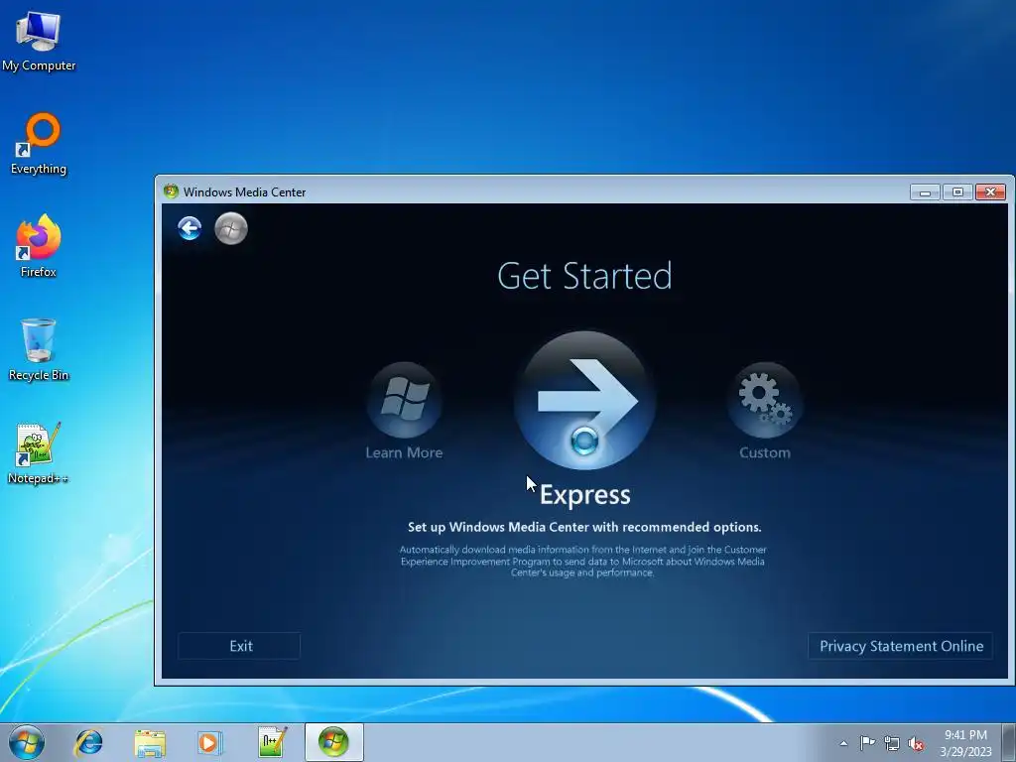Open the Recycle Bin
The height and width of the screenshot is (762, 1016).
(39, 349)
